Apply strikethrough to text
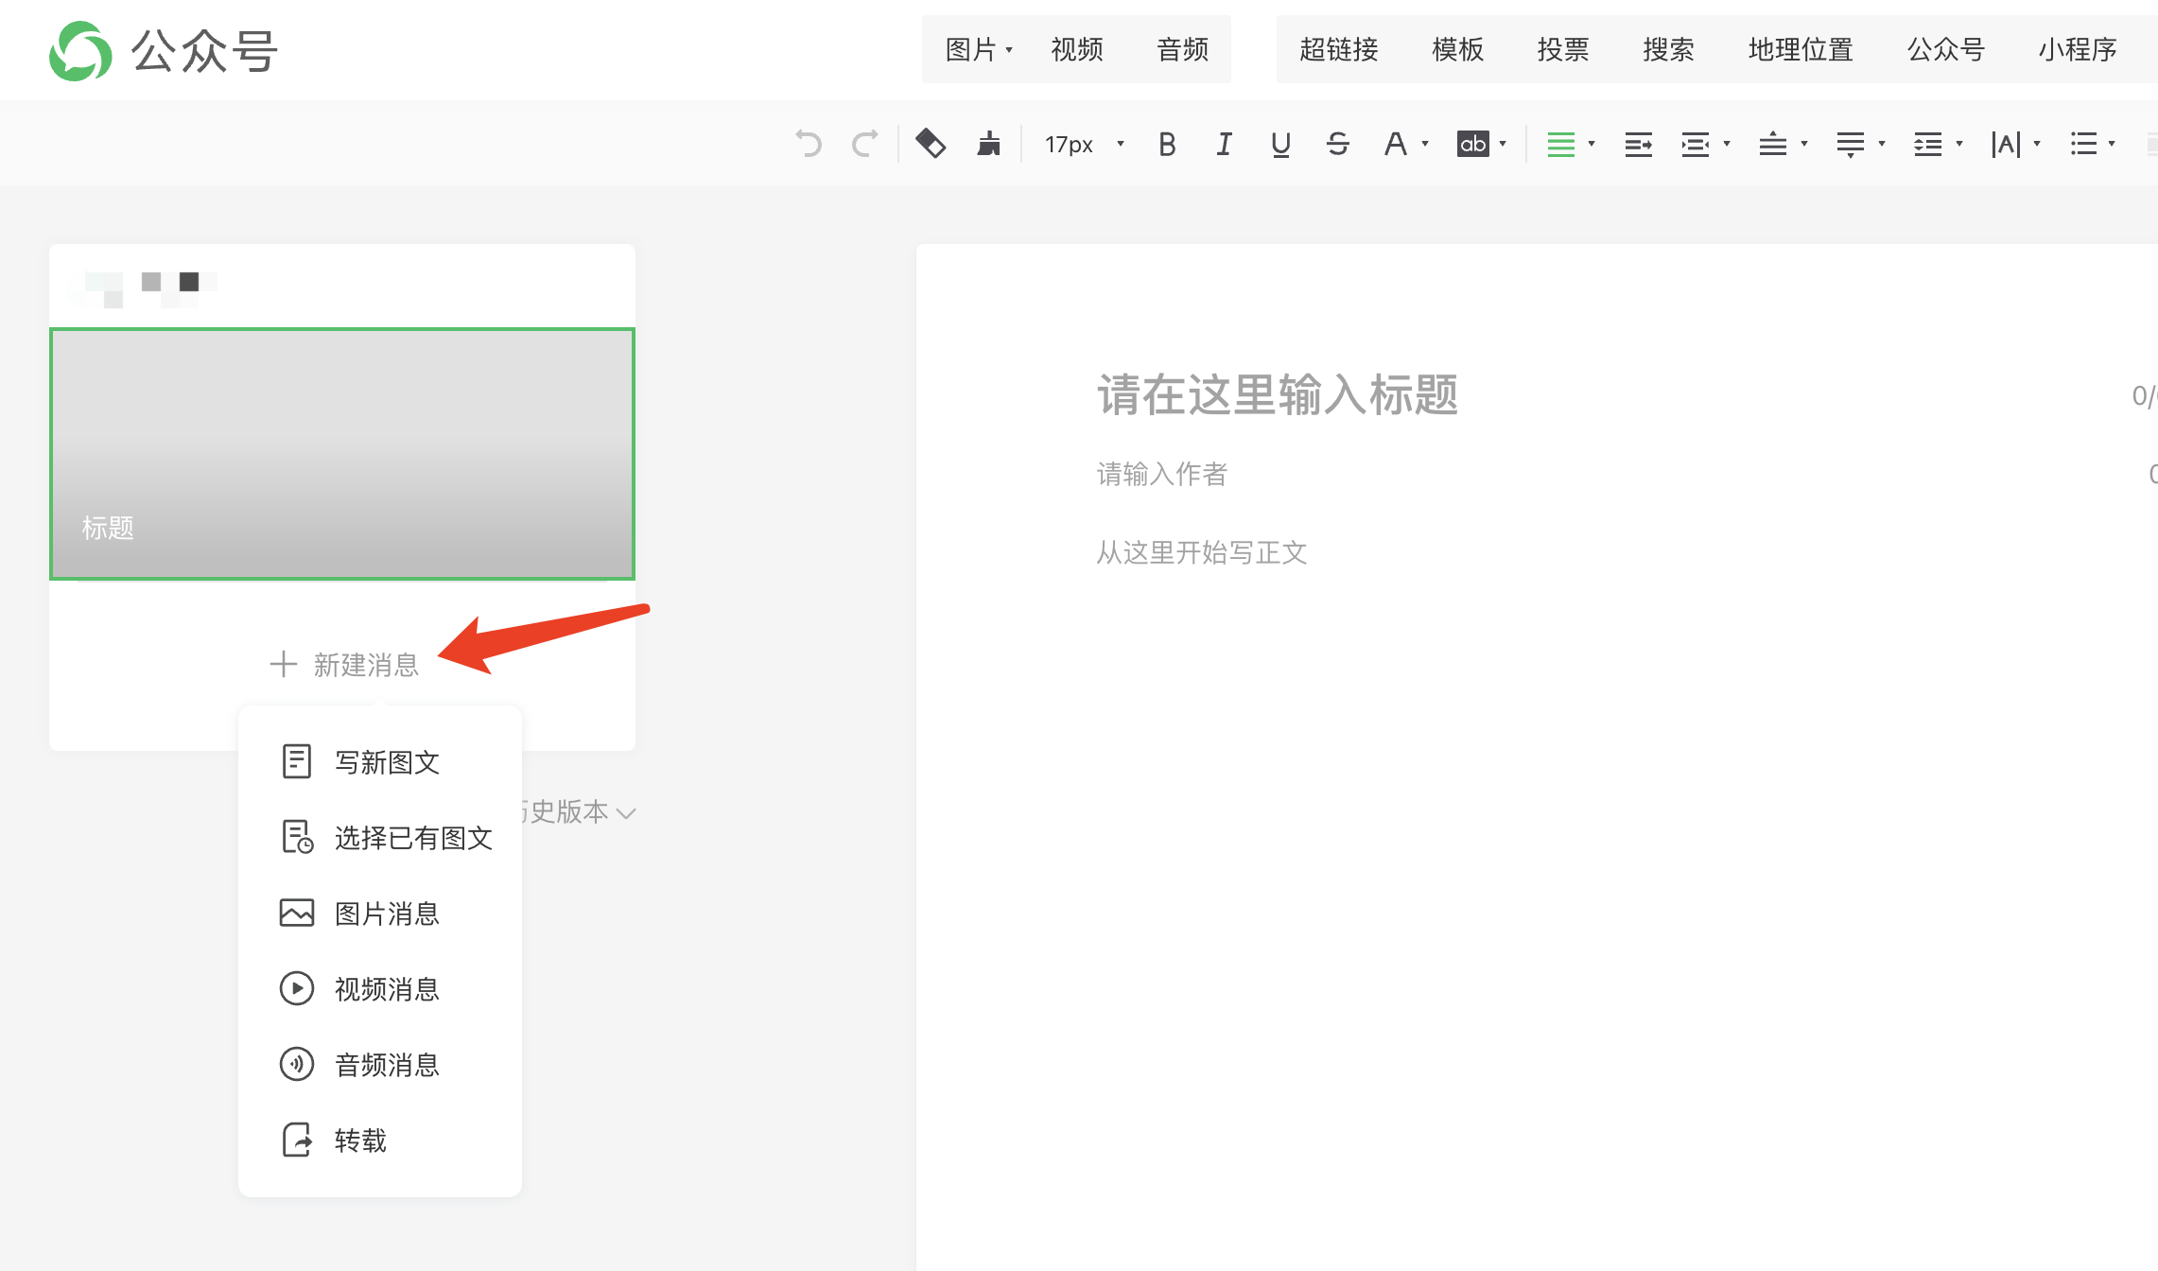Image resolution: width=2158 pixels, height=1271 pixels. [1337, 144]
